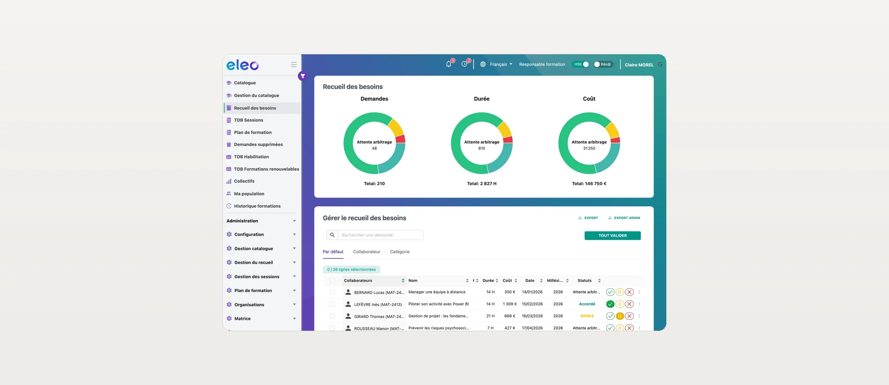Expand the Configuration menu

pos(261,234)
